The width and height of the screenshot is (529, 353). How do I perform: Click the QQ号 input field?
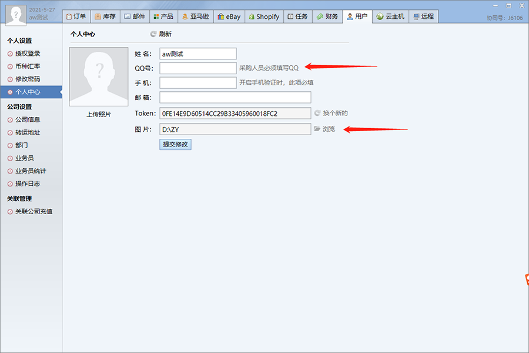tap(198, 68)
